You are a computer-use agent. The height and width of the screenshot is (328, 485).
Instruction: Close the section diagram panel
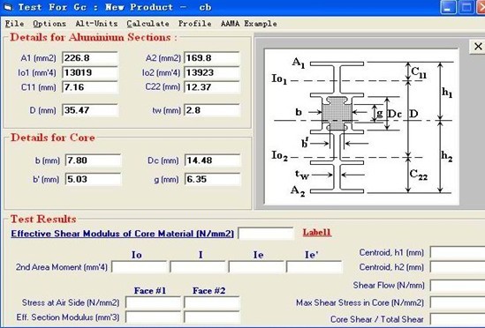[x=478, y=47]
